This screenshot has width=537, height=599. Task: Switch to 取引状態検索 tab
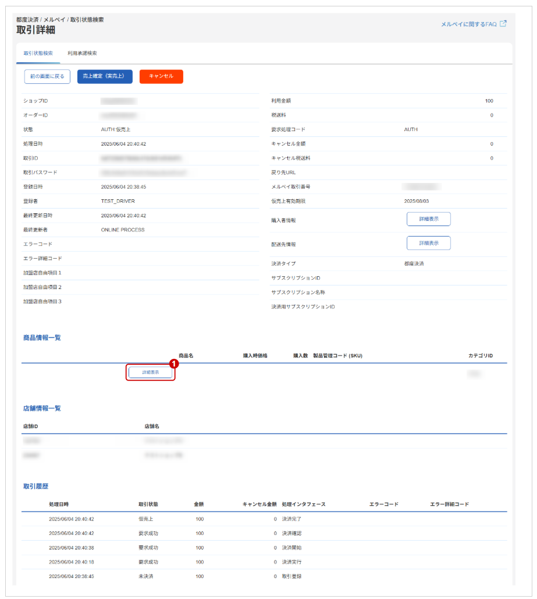pos(38,53)
